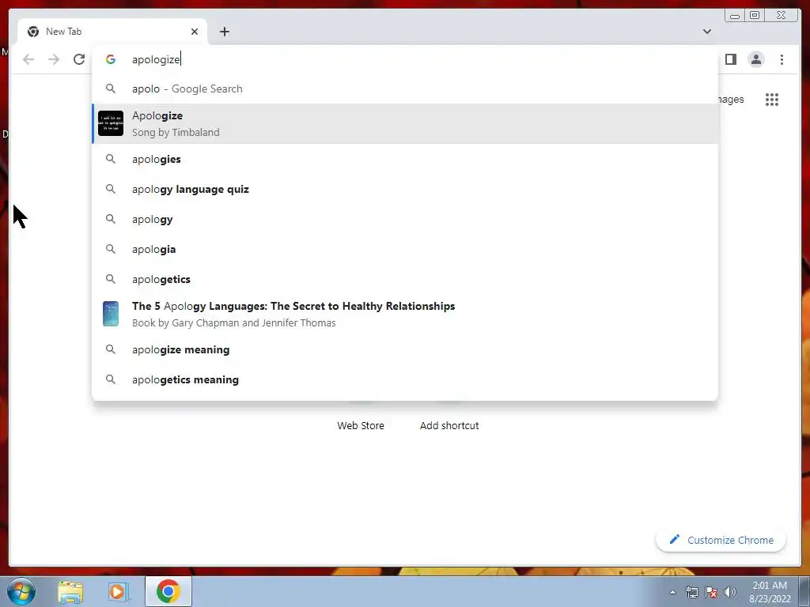The height and width of the screenshot is (607, 810).
Task: Restore down the Chrome window
Action: click(755, 16)
